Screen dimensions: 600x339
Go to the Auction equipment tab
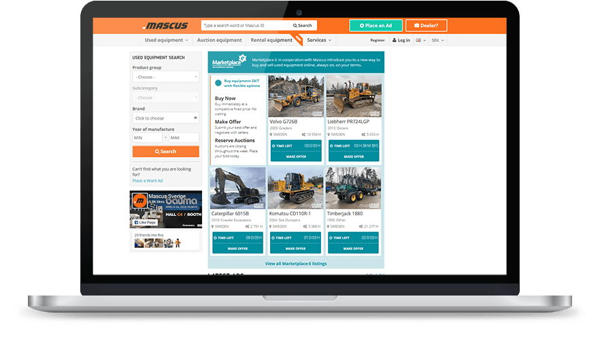[x=219, y=40]
